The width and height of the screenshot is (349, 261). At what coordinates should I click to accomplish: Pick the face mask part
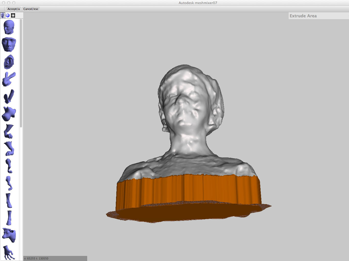tap(9, 45)
